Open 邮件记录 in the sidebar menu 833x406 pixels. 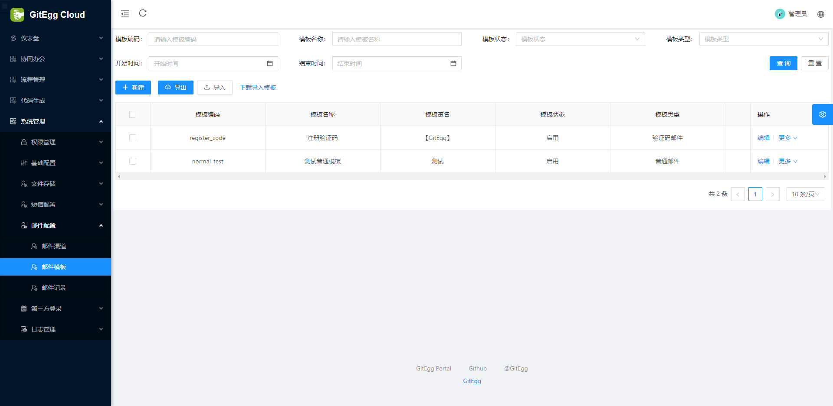pyautogui.click(x=53, y=287)
